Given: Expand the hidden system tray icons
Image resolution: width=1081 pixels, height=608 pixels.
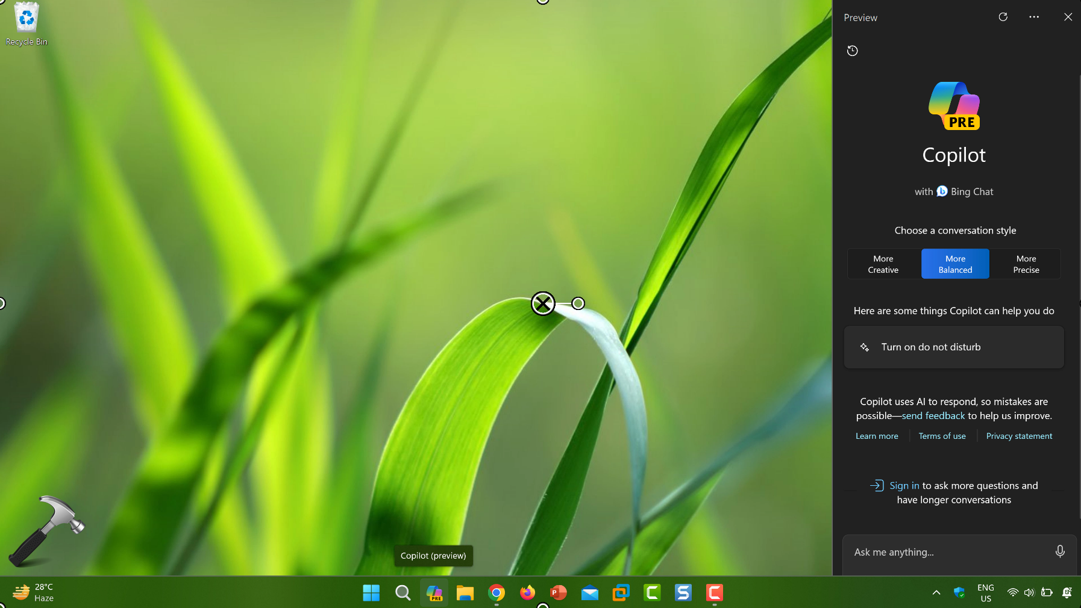Looking at the screenshot, I should point(936,593).
